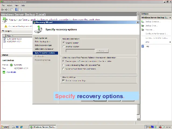This screenshot has height=129, width=172.
Task: Toggle the Restore security settings checkbox
Action: 63,80
